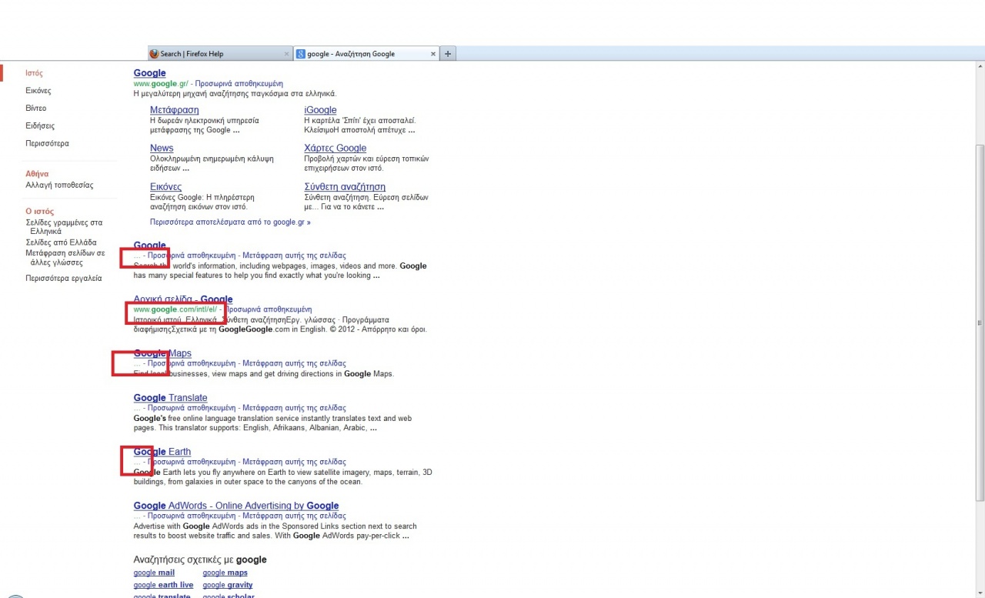Viewport: 985px width, 598px height.
Task: Open cached copy of the www.google.gr result
Action: pos(239,83)
